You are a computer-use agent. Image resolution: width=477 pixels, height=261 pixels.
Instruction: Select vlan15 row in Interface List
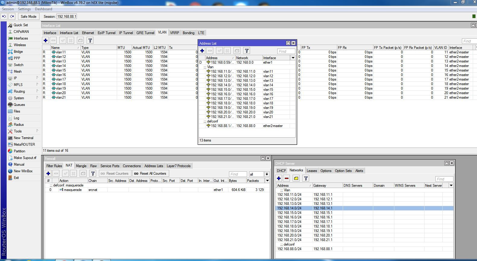click(x=119, y=70)
